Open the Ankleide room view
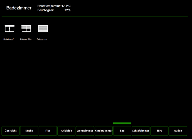Image resolution: width=192 pixels, height=139 pixels. (x=67, y=131)
